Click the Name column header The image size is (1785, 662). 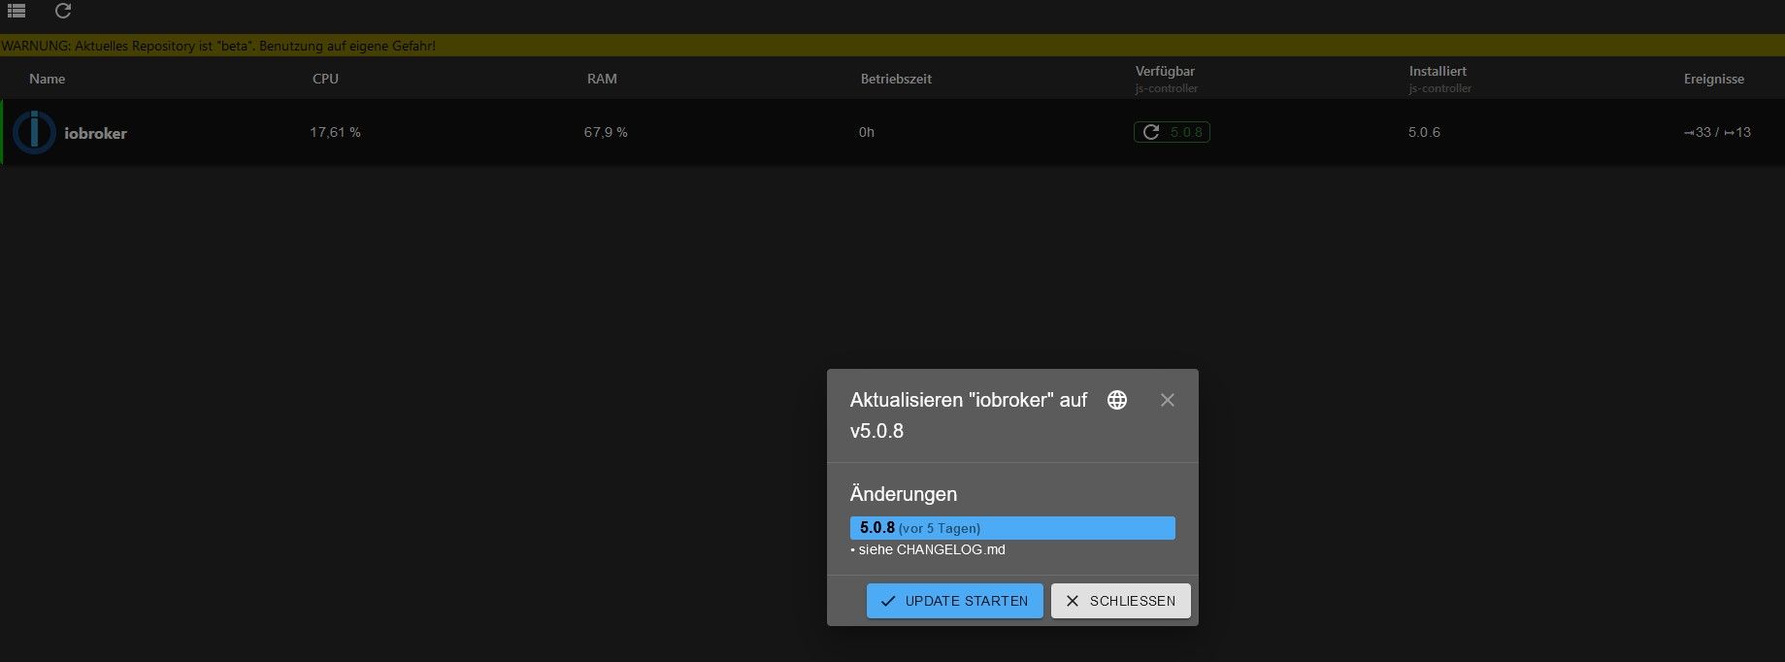pos(47,79)
